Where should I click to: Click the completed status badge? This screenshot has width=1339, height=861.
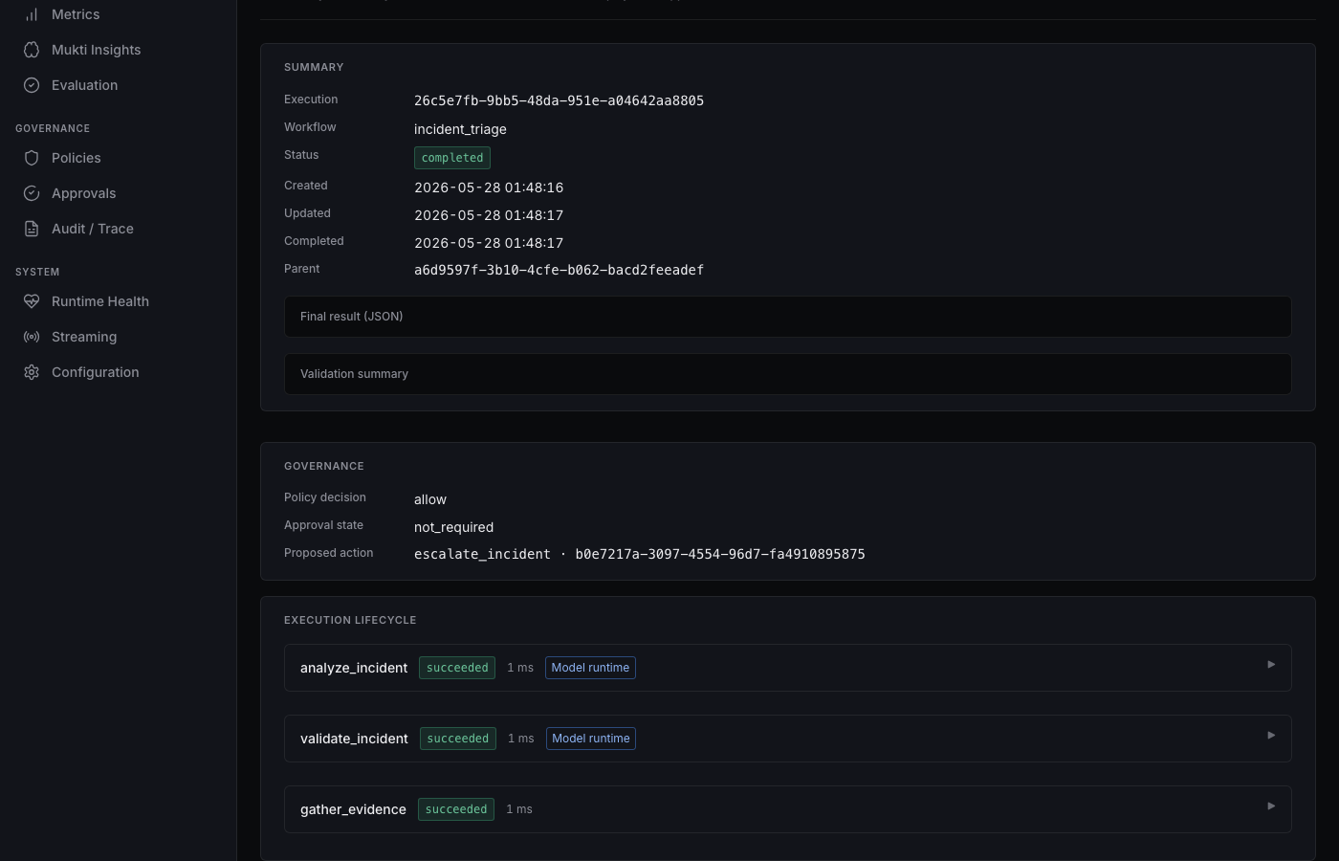[452, 158]
